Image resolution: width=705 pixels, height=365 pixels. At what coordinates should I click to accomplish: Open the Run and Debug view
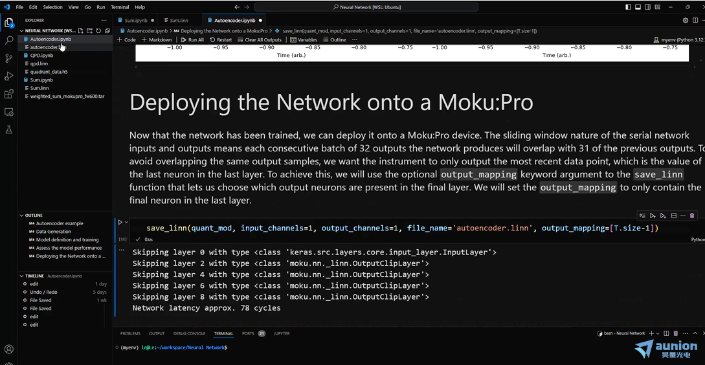click(x=8, y=76)
